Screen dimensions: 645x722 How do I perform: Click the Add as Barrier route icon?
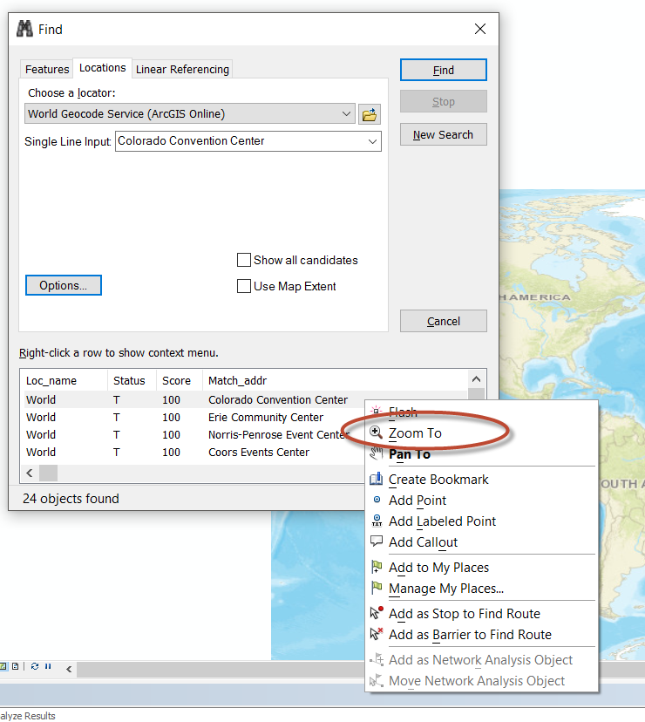(x=377, y=634)
